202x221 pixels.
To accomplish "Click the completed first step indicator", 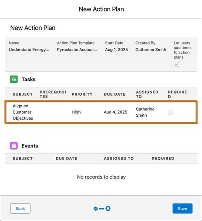I will click(95, 209).
